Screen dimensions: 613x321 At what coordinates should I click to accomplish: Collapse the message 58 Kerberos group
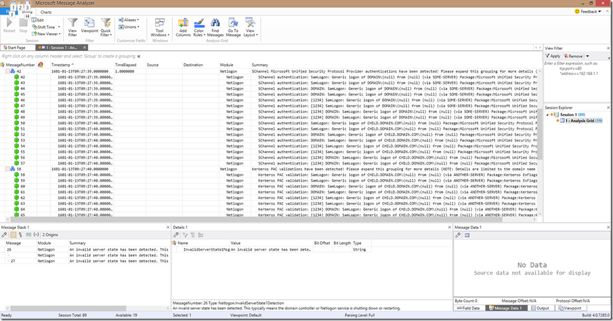[x=7, y=169]
